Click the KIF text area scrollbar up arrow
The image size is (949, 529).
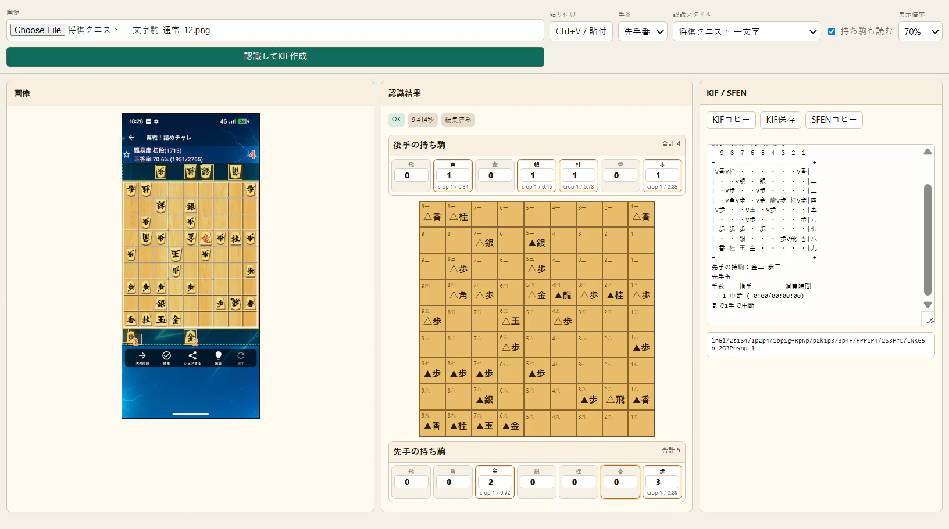click(x=927, y=152)
